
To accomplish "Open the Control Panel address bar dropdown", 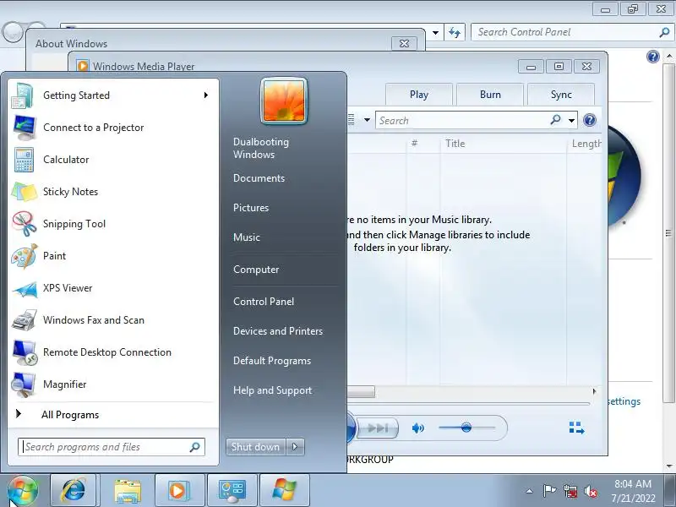I will [435, 33].
